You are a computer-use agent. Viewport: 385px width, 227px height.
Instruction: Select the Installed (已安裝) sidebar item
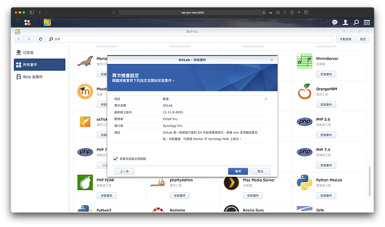pyautogui.click(x=40, y=52)
